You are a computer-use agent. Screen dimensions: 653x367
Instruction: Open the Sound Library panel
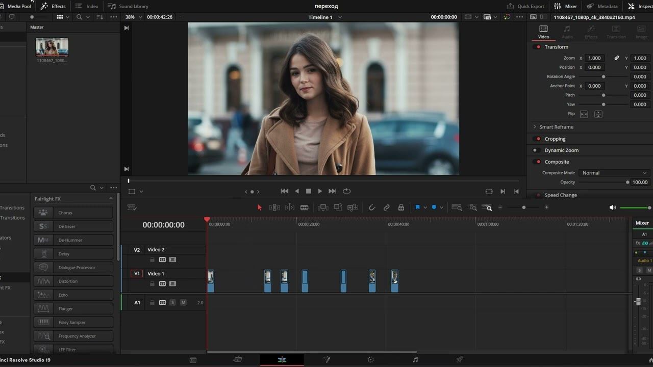128,6
